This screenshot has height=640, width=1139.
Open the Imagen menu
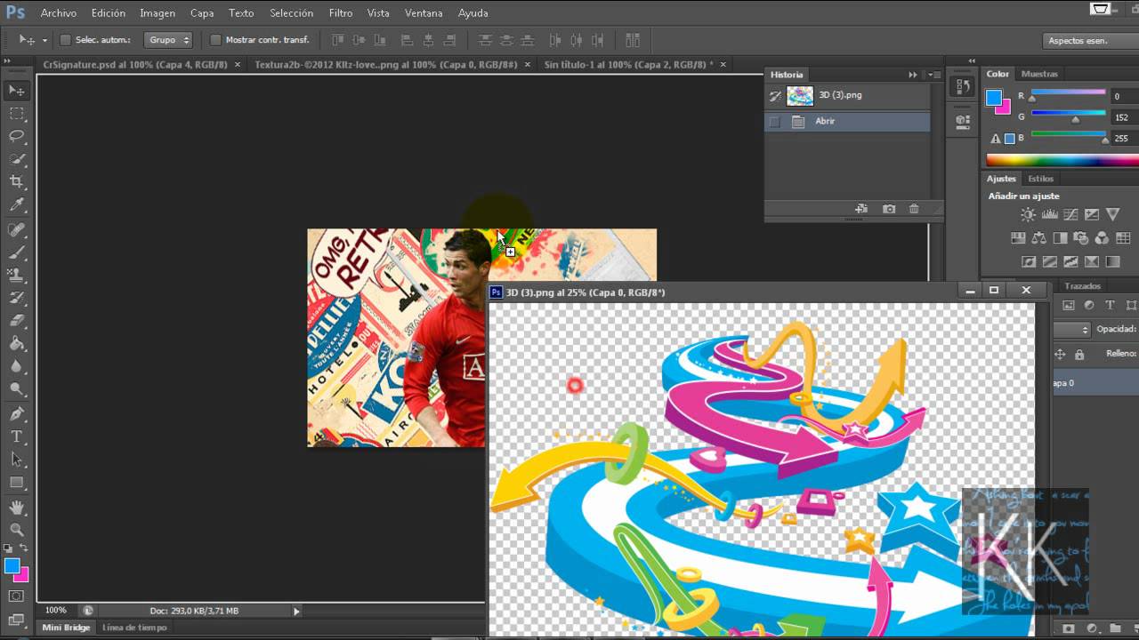[158, 13]
